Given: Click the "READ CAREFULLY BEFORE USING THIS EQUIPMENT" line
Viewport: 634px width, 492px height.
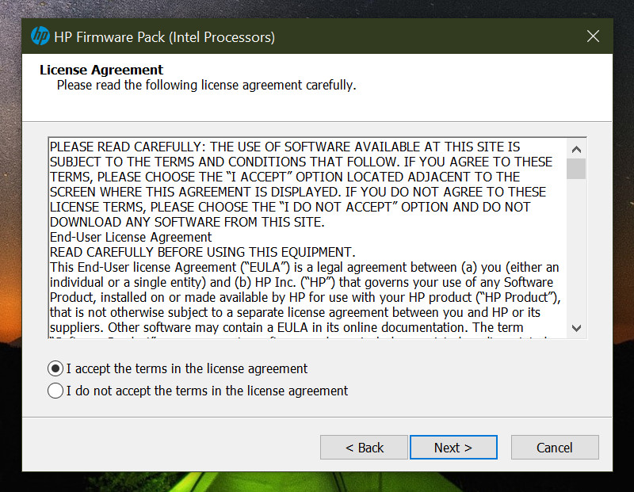Looking at the screenshot, I should [x=201, y=252].
